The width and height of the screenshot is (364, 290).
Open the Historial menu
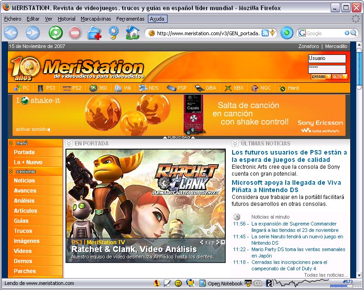pos(66,19)
